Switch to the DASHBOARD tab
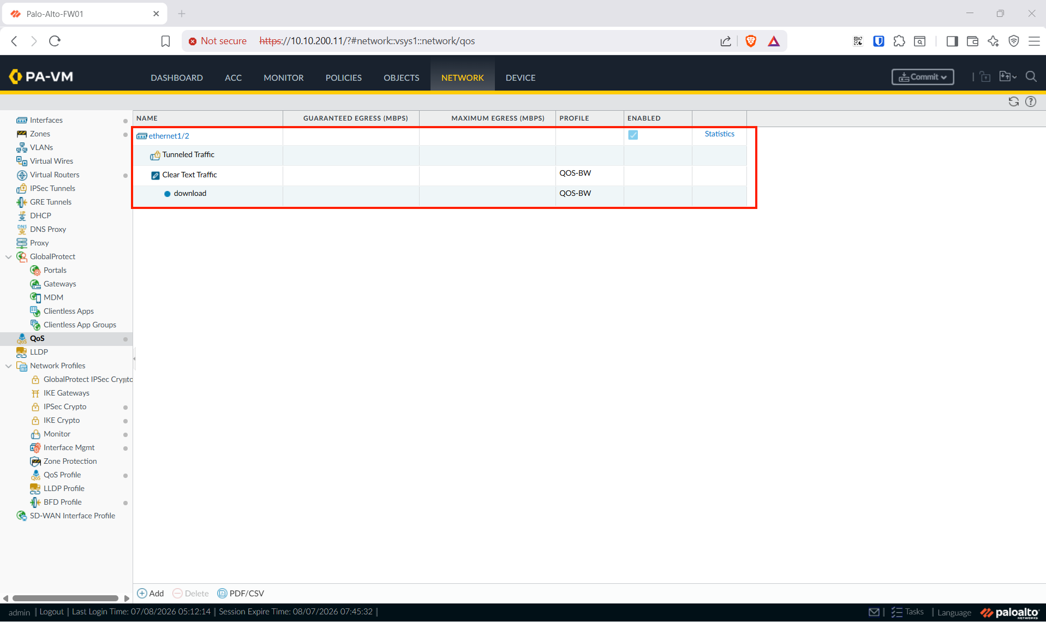The height and width of the screenshot is (622, 1046). (x=177, y=77)
